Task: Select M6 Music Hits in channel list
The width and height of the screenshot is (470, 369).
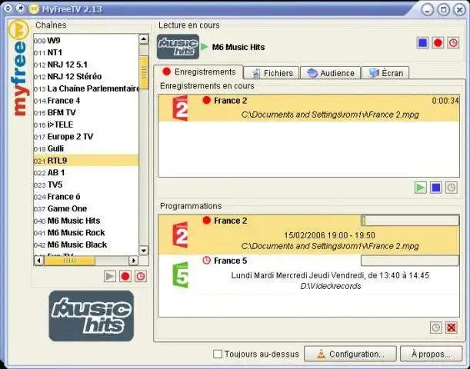Action: tap(86, 221)
